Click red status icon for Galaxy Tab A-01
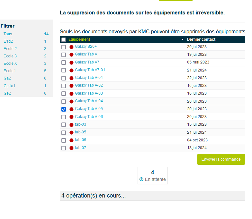The height and width of the screenshot is (219, 252). (x=71, y=78)
